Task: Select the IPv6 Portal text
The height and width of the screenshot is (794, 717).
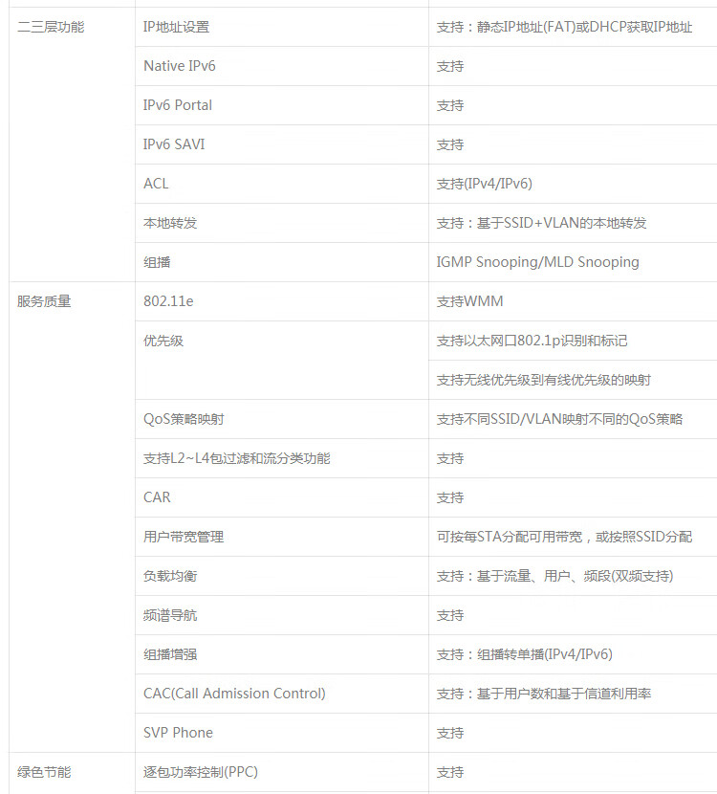Action: tap(178, 105)
